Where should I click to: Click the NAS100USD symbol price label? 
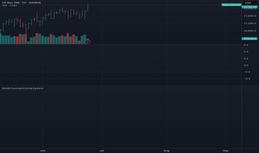231,5
